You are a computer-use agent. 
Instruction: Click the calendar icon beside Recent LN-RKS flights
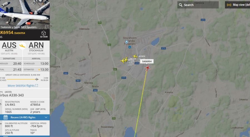6,117
